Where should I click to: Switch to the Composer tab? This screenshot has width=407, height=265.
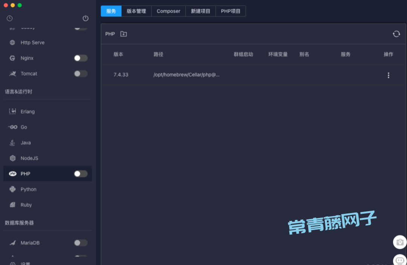(x=168, y=11)
